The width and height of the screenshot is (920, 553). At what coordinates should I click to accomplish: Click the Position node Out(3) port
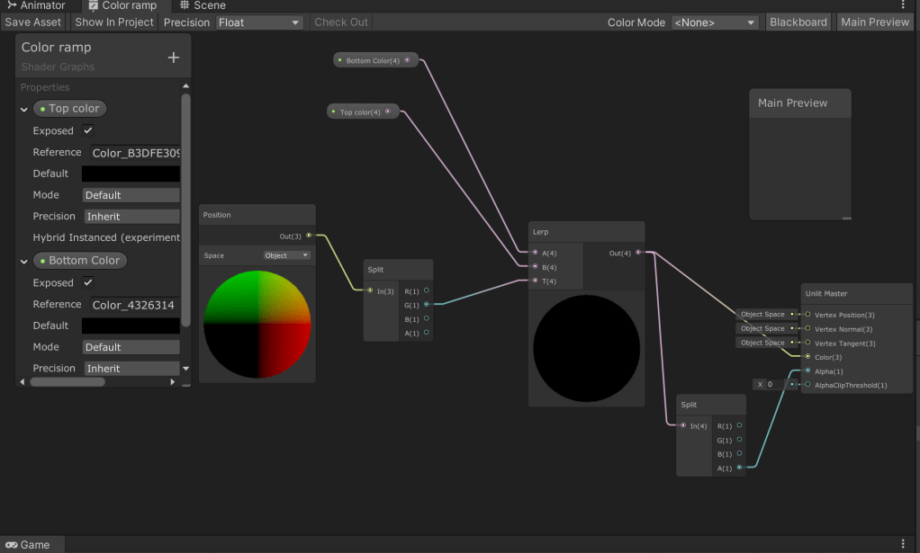(x=309, y=236)
